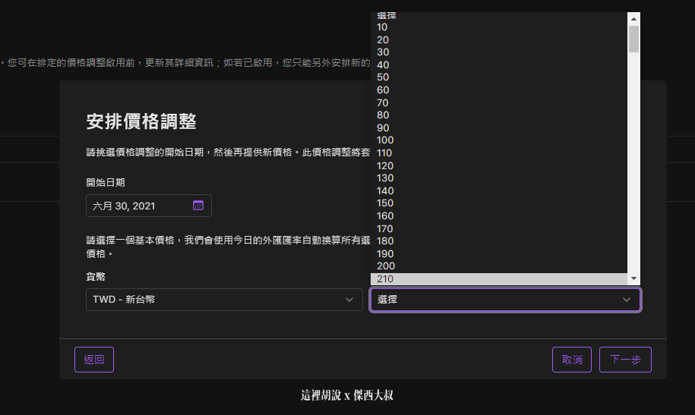Viewport: 695px width, 415px height.
Task: Pick 150 in the price dropdown list
Action: [x=498, y=203]
